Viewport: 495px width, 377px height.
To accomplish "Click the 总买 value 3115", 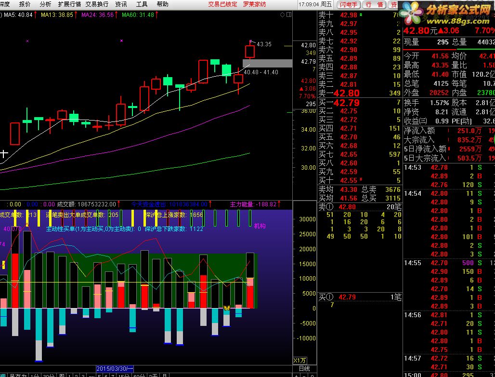I will tap(393, 198).
